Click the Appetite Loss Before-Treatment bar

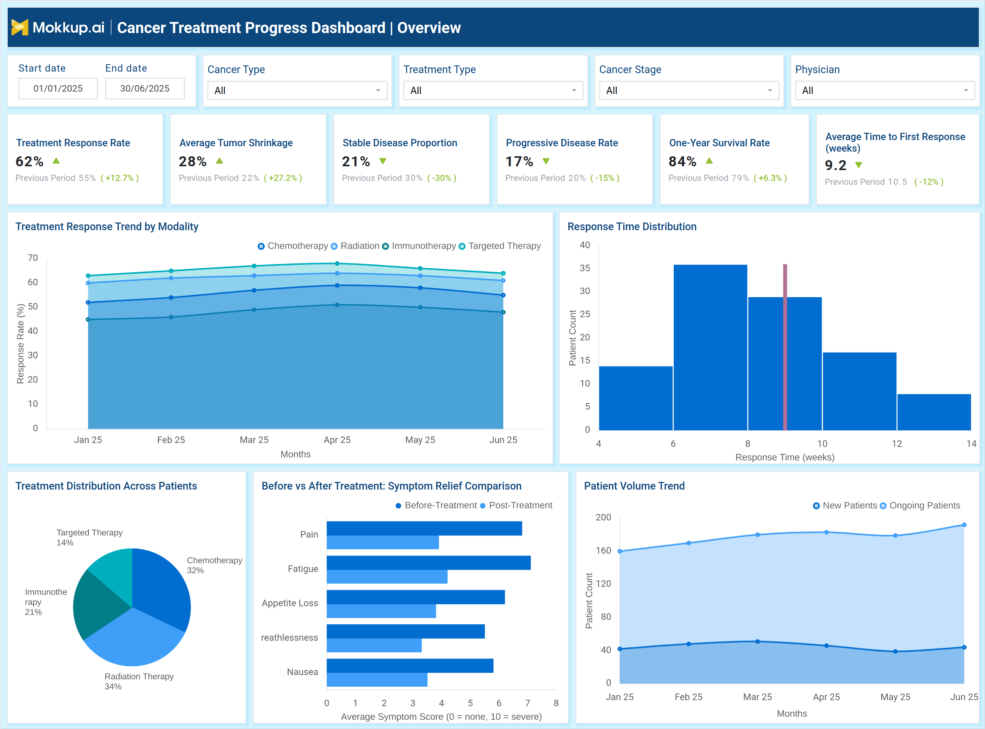pyautogui.click(x=416, y=597)
